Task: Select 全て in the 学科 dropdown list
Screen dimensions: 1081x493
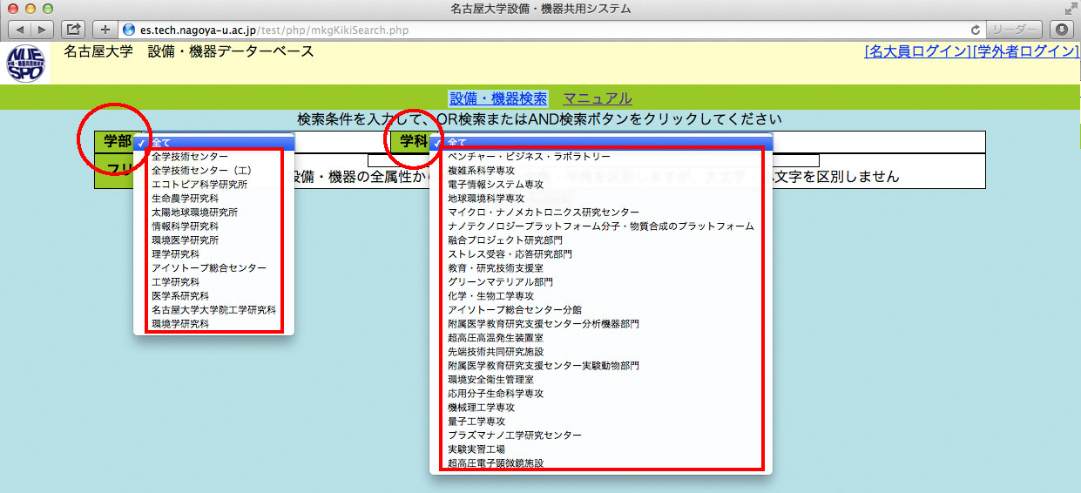Action: point(601,142)
